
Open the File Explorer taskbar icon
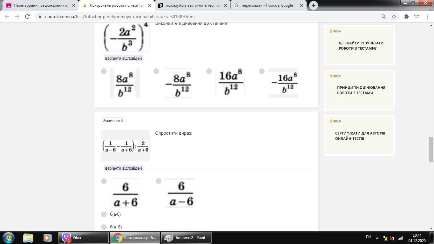pyautogui.click(x=28, y=238)
